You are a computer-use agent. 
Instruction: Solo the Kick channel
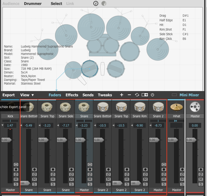point(16,184)
